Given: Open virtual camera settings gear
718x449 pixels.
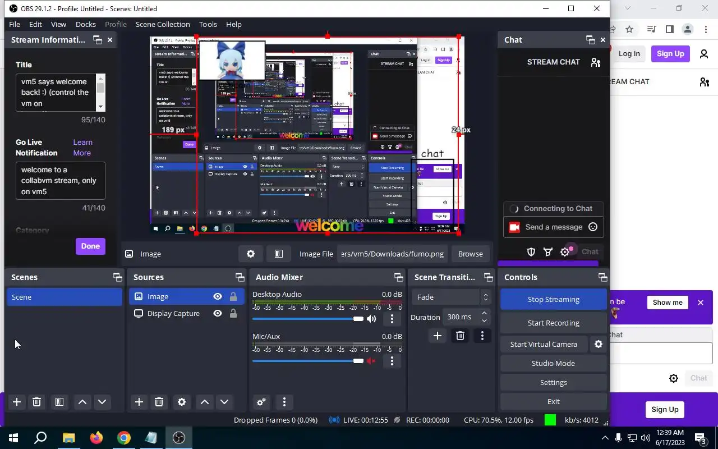Looking at the screenshot, I should click(x=599, y=344).
